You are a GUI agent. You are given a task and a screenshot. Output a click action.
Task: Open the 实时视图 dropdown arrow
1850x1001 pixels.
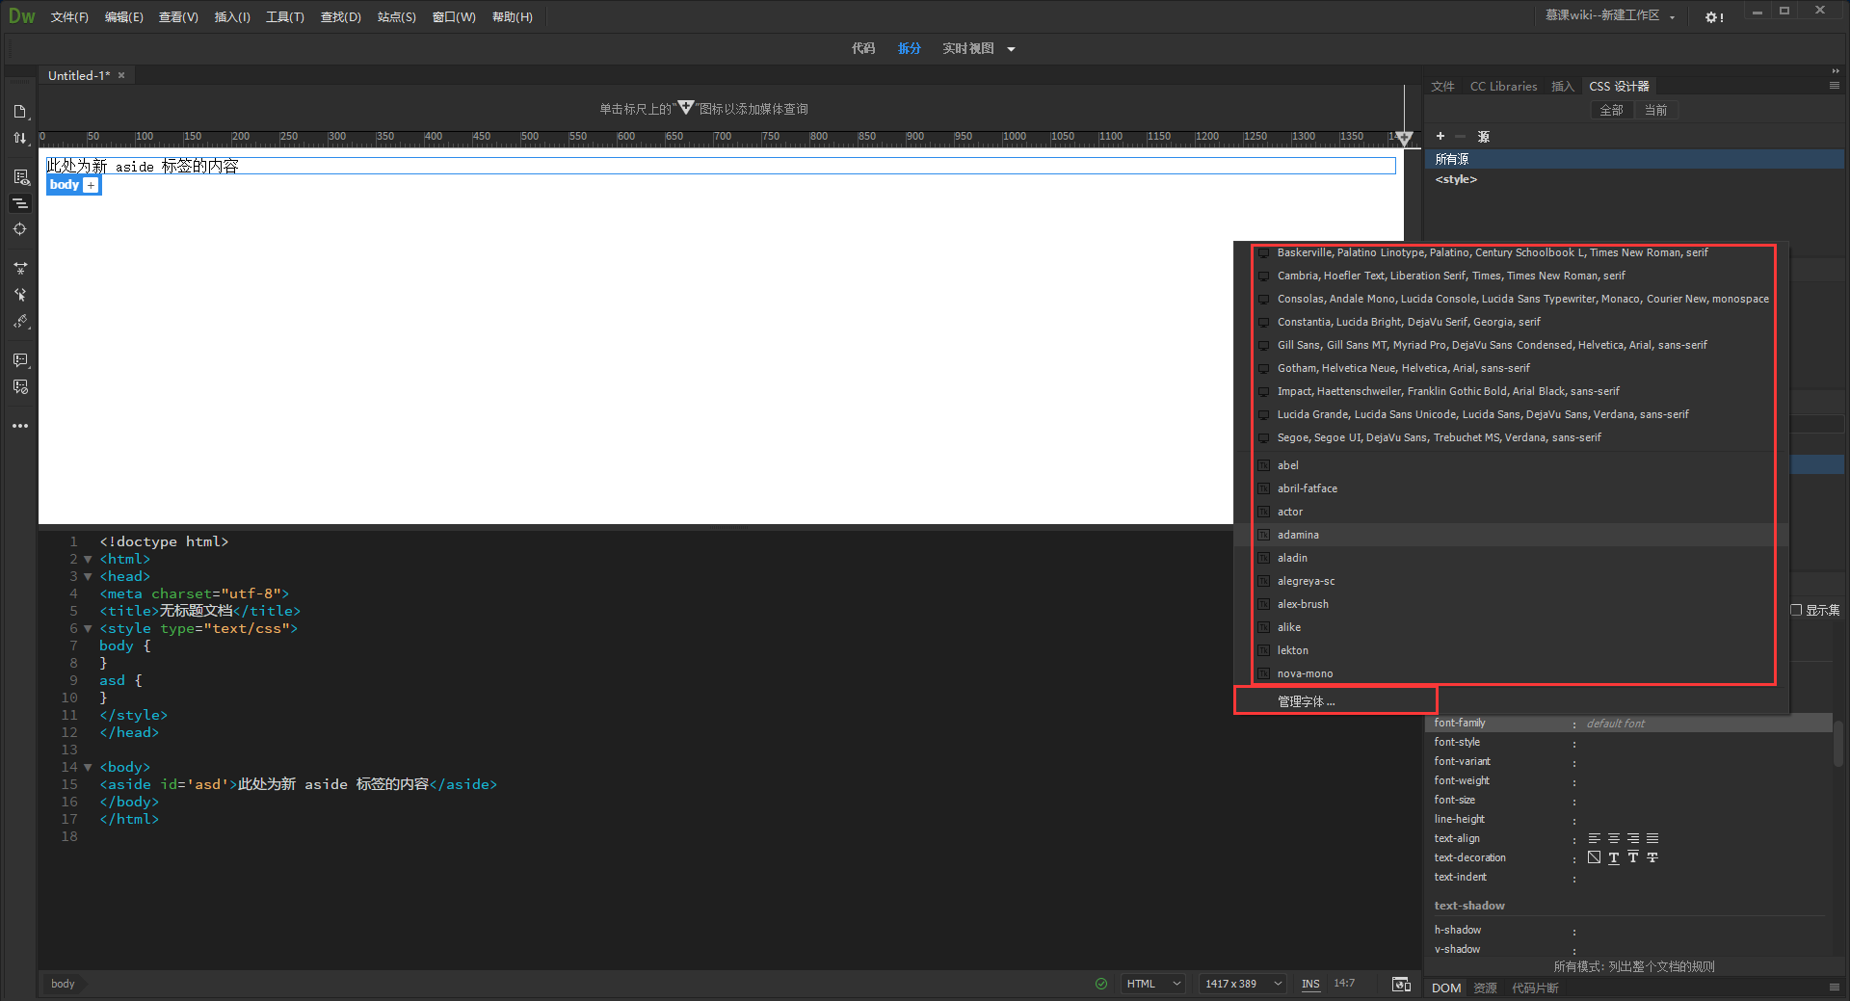click(x=1011, y=49)
